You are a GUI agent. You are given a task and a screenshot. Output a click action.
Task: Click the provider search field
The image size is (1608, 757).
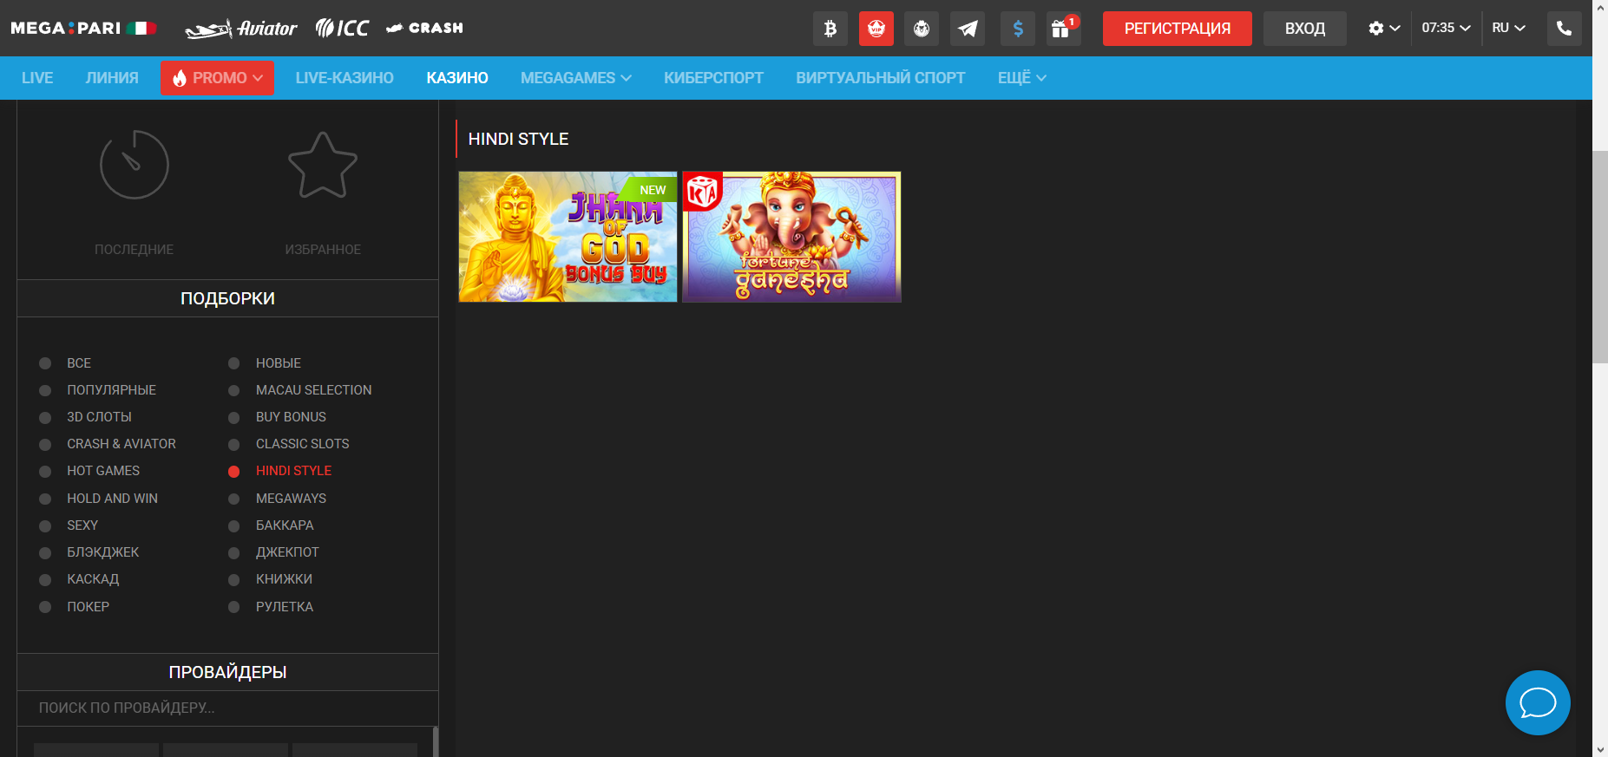click(227, 708)
